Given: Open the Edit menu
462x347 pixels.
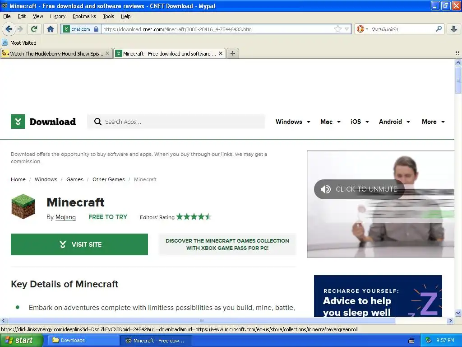Looking at the screenshot, I should click(22, 16).
